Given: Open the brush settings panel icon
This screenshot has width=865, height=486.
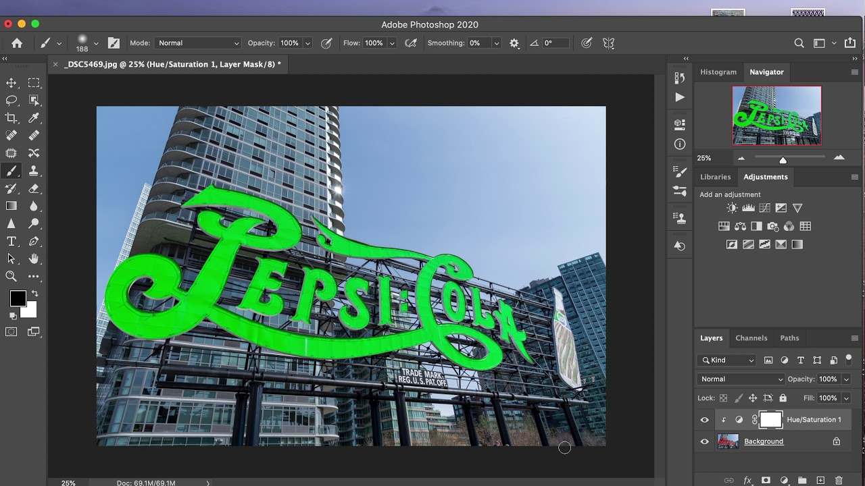Looking at the screenshot, I should coord(114,43).
